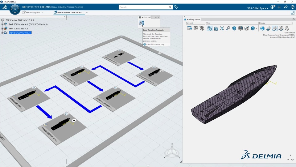Click the compass play button
Screen dimensions: 296x167
15,9
